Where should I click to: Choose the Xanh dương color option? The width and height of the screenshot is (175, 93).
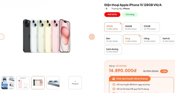[x=113, y=50]
